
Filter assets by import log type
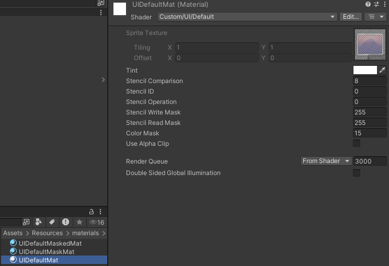click(x=65, y=222)
